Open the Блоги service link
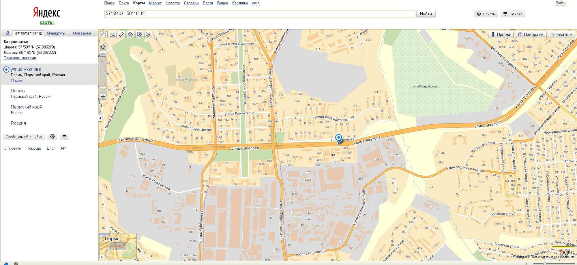 click(208, 3)
